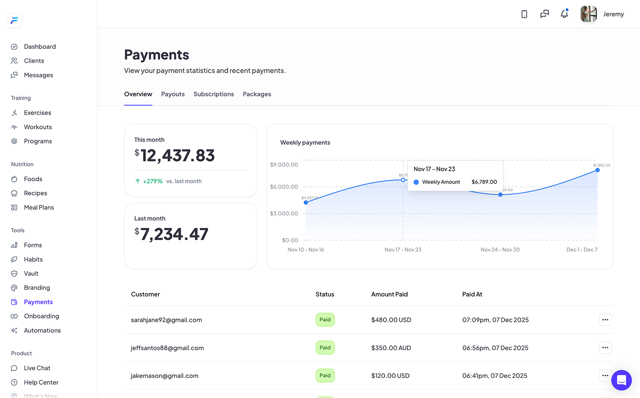
Task: Open the Vault
Action: (x=31, y=273)
